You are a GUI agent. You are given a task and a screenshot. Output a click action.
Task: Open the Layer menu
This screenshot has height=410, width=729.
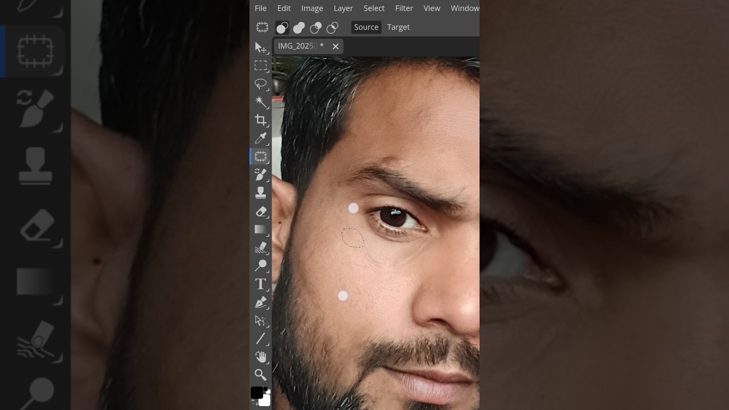click(x=343, y=8)
